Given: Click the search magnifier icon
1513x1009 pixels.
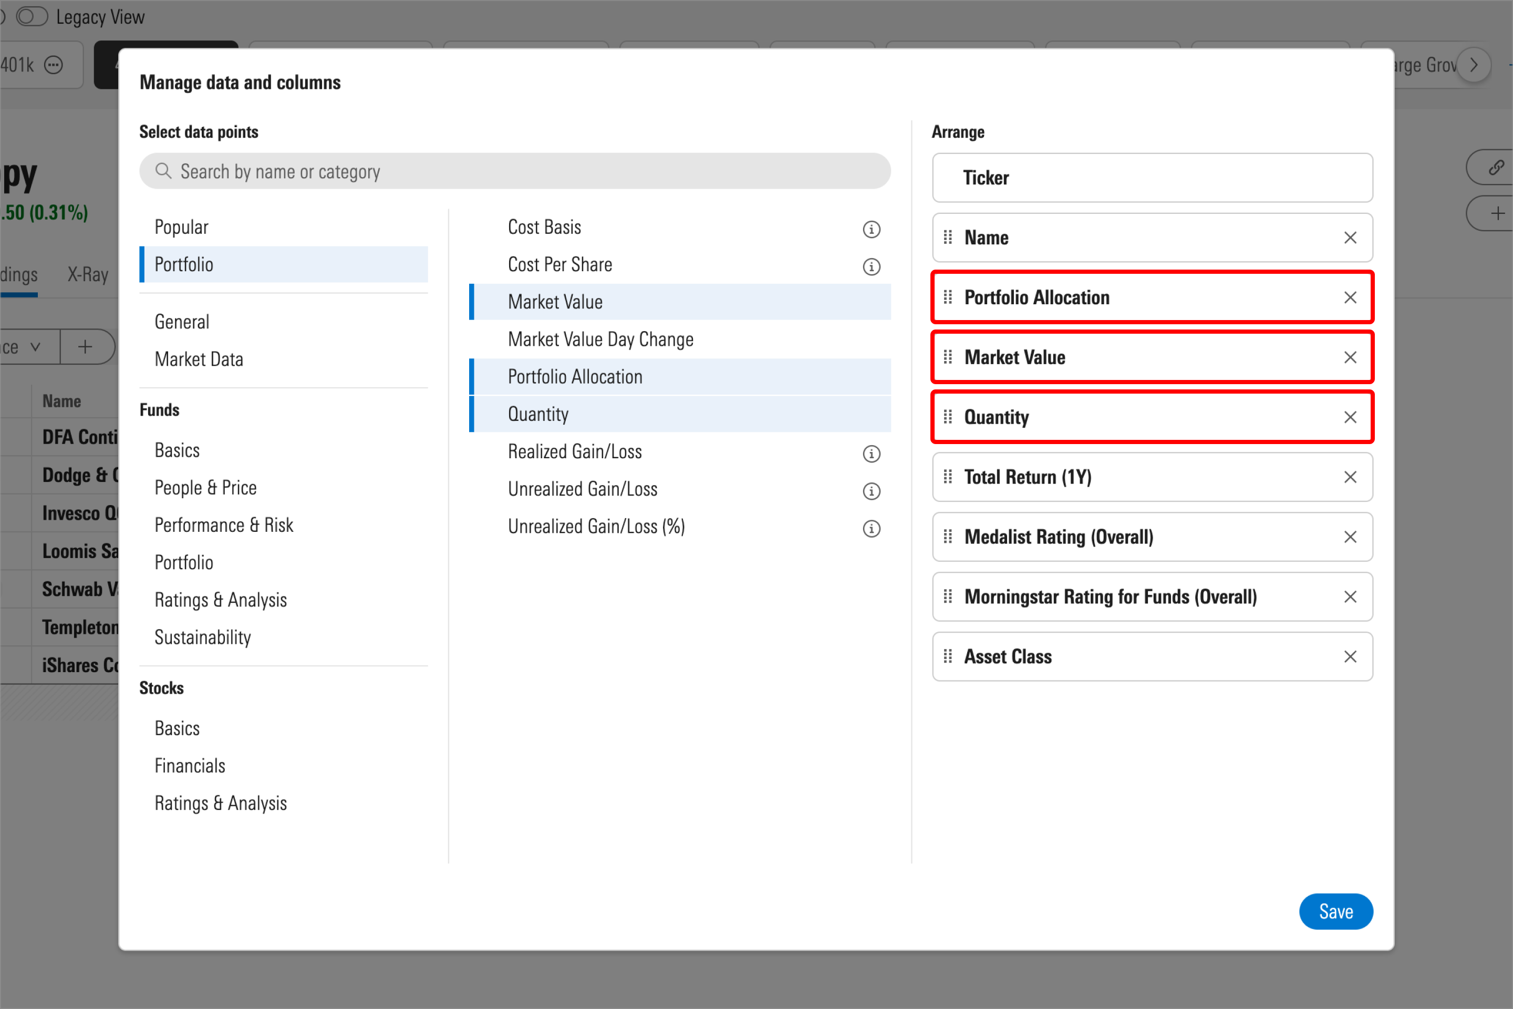Looking at the screenshot, I should (x=163, y=170).
